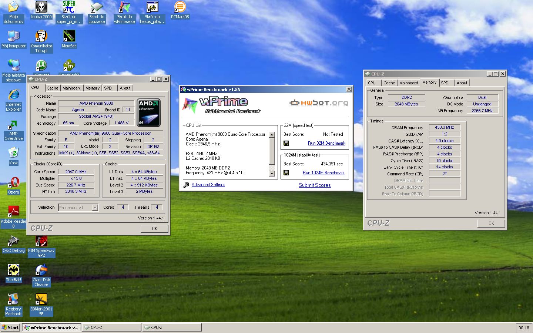Launch Komunikator Tlen.pl icon
This screenshot has width=533, height=333.
41,41
